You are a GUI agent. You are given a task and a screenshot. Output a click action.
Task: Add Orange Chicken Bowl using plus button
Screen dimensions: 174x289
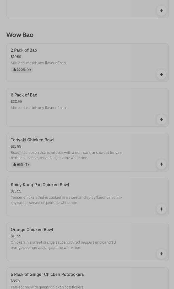(161, 254)
